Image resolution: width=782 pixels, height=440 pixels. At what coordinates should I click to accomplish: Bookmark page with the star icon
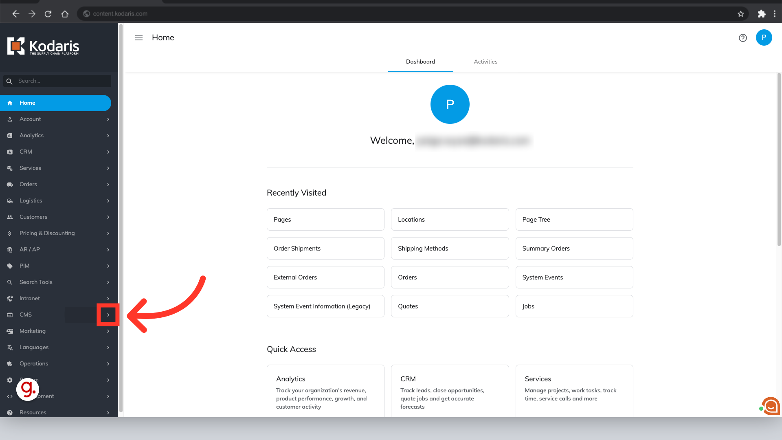click(x=740, y=14)
